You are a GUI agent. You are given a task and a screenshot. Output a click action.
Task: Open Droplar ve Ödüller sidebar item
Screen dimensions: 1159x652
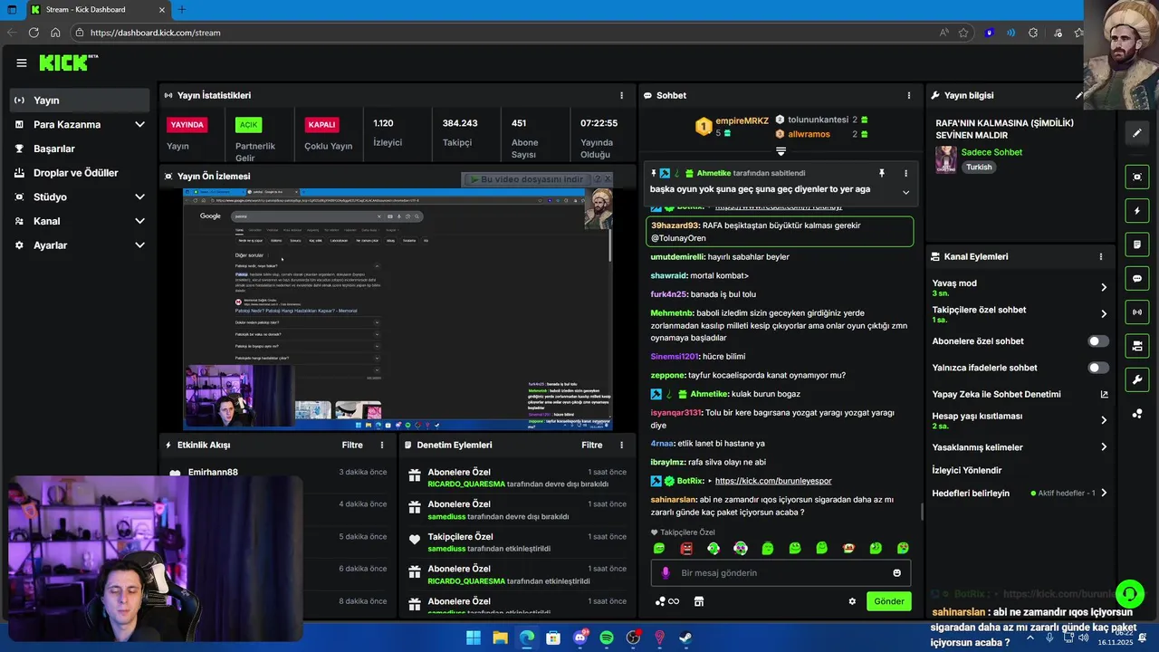pyautogui.click(x=80, y=173)
